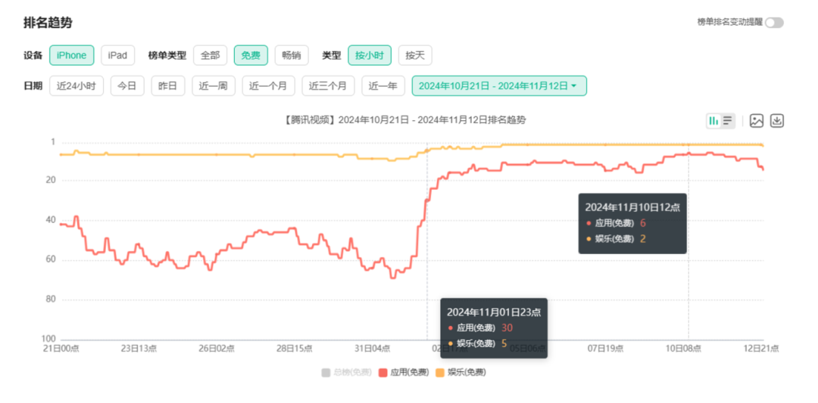Click the 设备 filter label
Viewport: 818px width, 403px height.
coord(33,55)
